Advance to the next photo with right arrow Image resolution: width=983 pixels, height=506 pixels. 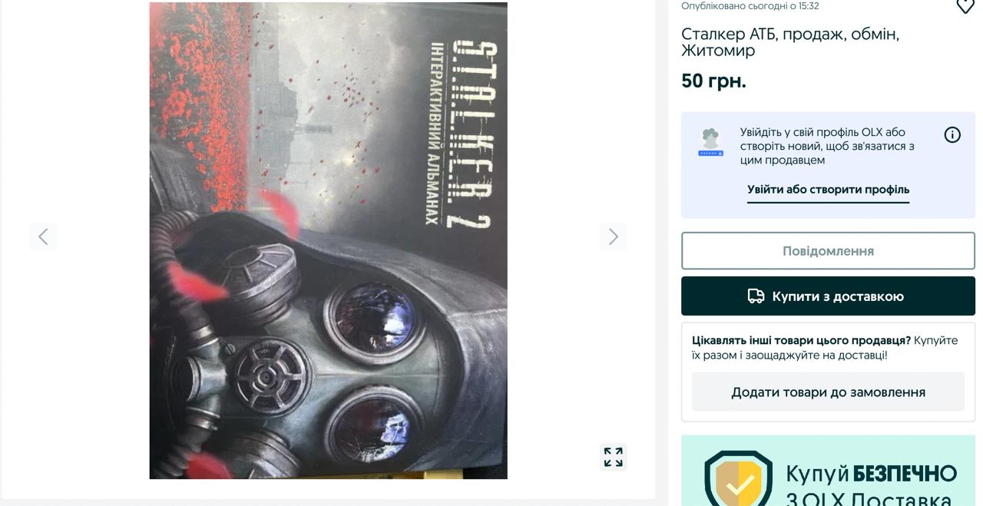[x=613, y=236]
